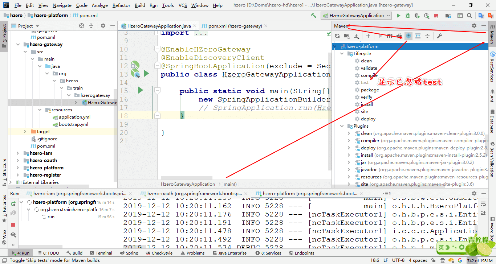Click Collapse All in Maven toolbar
This screenshot has width=496, height=264.
[427, 36]
